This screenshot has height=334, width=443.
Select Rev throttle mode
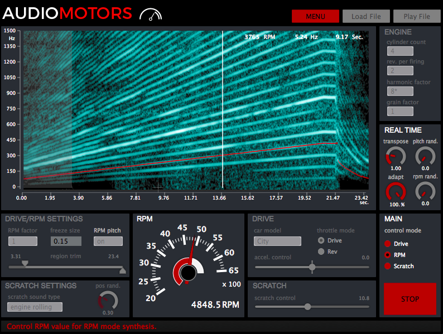[x=321, y=251]
